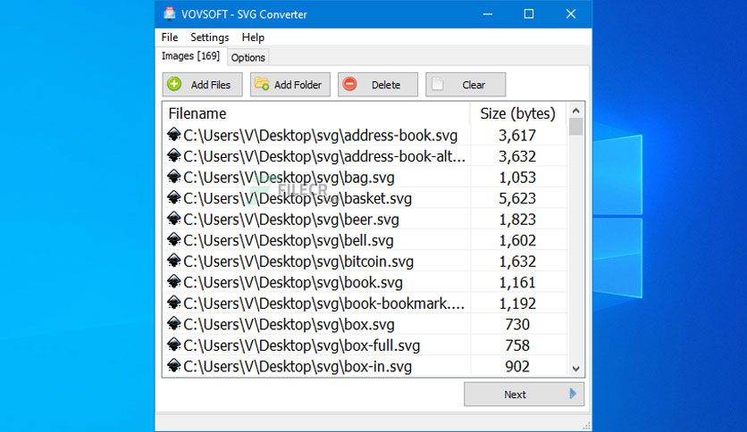This screenshot has width=747, height=432.
Task: Click the red minus Delete icon
Action: coord(349,84)
